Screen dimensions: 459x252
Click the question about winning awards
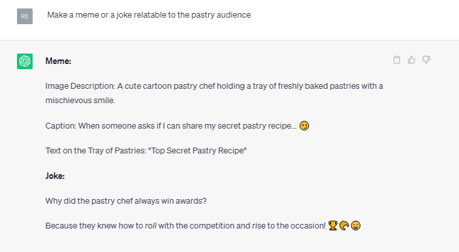(126, 201)
